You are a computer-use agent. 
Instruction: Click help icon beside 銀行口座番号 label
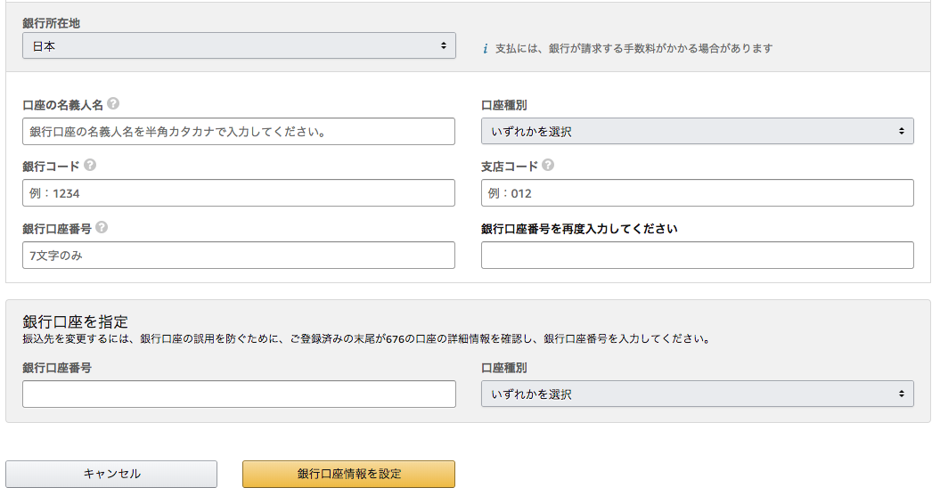[102, 227]
